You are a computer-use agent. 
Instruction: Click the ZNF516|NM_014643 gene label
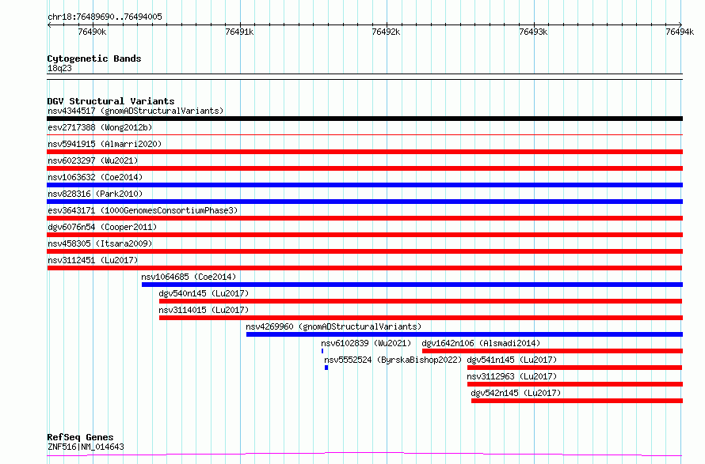tap(86, 447)
